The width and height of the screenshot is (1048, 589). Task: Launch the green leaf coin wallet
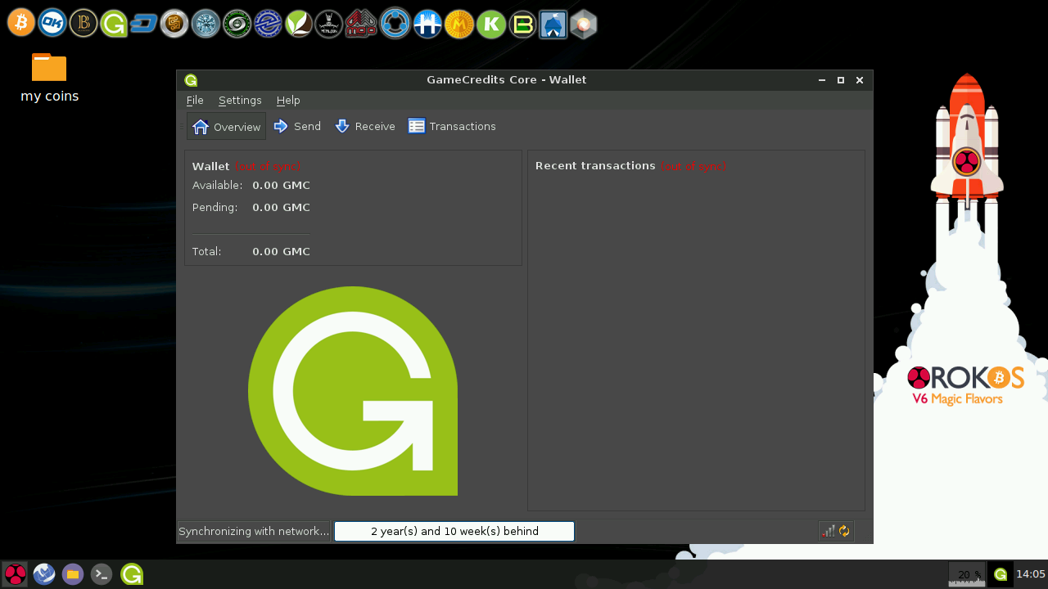click(x=299, y=24)
